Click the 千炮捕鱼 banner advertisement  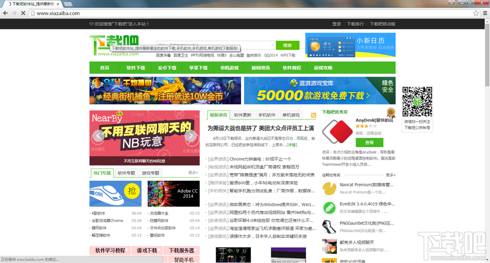(x=165, y=91)
